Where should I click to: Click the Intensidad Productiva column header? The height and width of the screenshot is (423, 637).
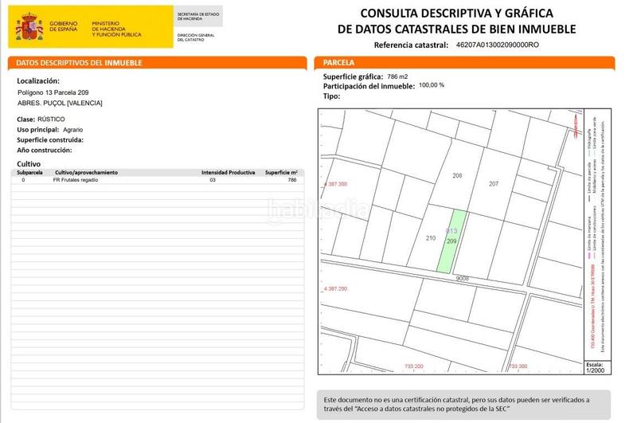228,172
